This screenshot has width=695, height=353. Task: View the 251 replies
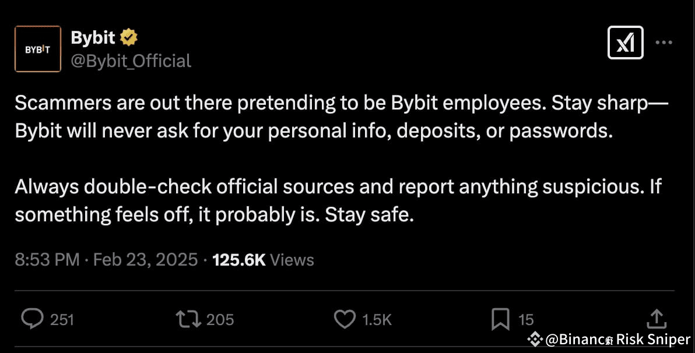[x=63, y=319]
